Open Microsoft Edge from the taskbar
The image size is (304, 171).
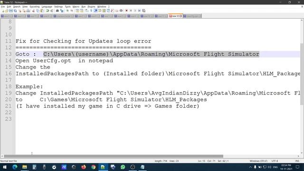(15, 167)
